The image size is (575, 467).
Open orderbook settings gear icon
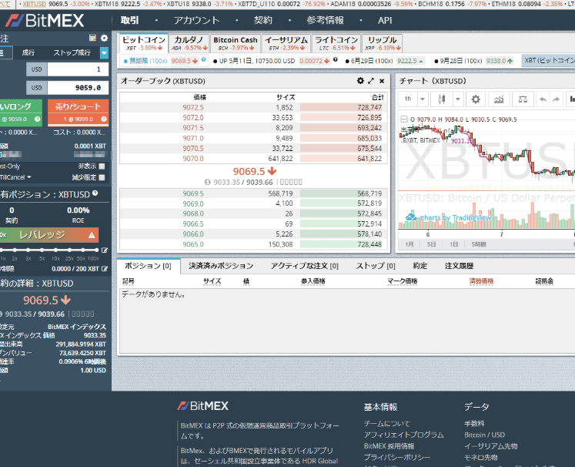[360, 81]
